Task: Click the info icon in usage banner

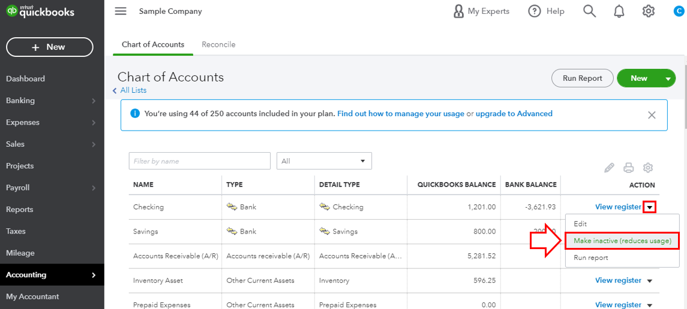Action: (135, 114)
